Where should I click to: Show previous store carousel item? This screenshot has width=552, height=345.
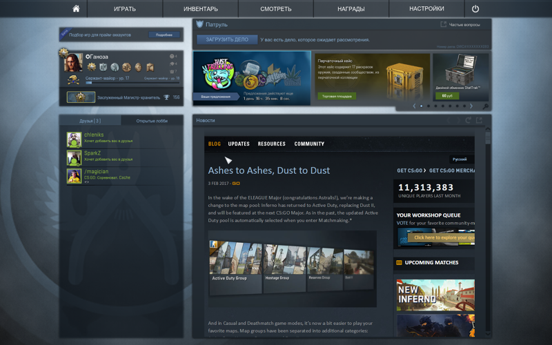tap(414, 106)
